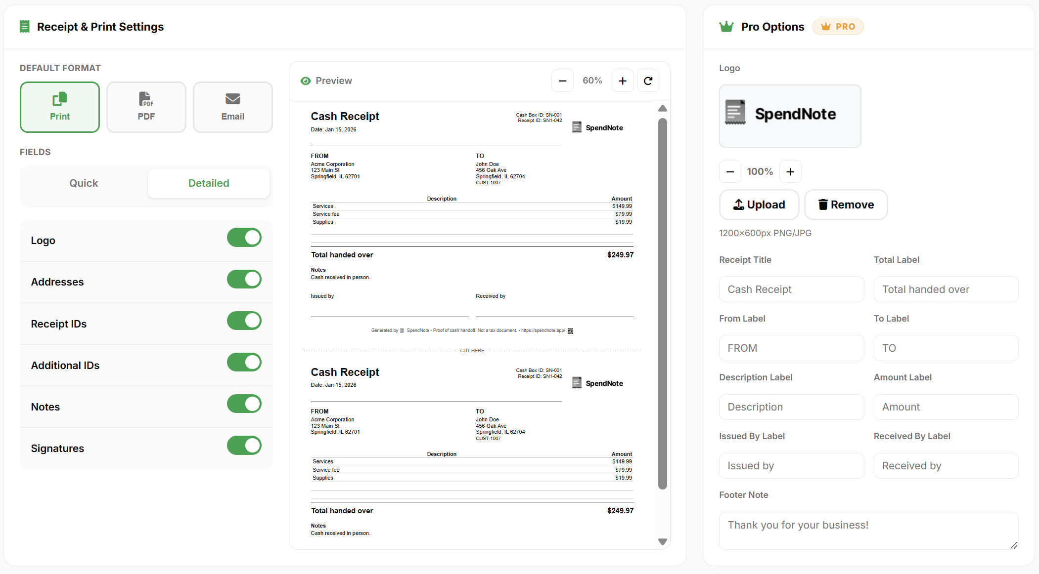
Task: Switch to the Quick fields tab
Action: [83, 183]
